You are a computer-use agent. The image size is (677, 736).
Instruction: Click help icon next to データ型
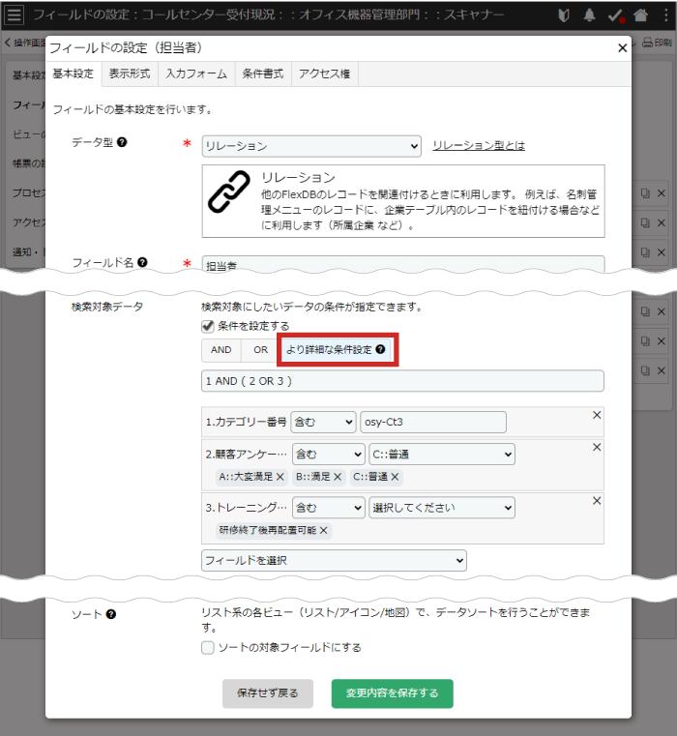[x=122, y=142]
